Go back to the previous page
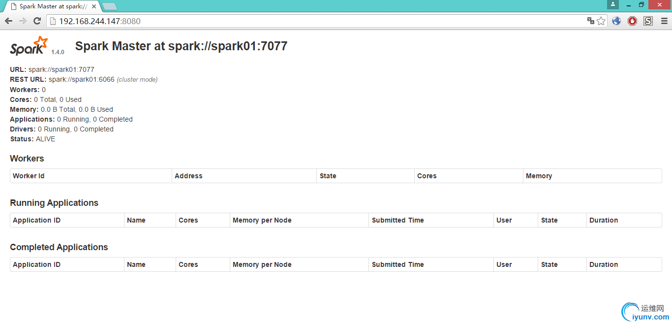Viewport: 672px width, 325px height. pos(8,21)
